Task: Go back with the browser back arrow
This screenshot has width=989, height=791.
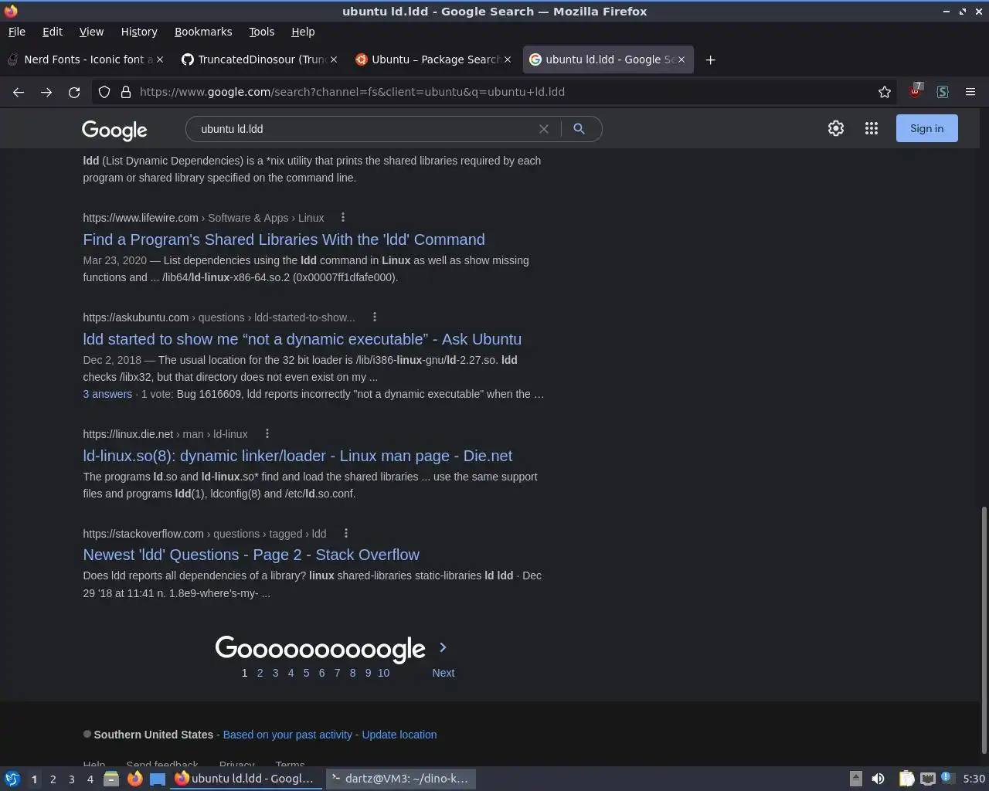Action: point(19,92)
